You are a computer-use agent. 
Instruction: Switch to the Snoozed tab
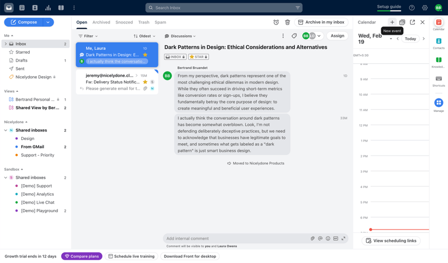pyautogui.click(x=124, y=22)
